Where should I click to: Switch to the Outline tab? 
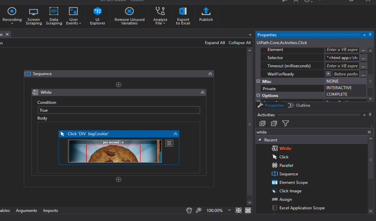(x=300, y=106)
